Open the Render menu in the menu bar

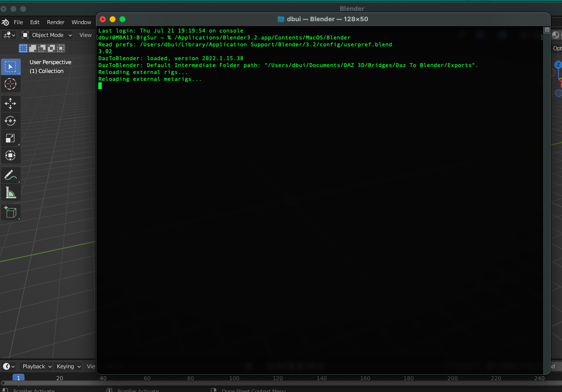(55, 22)
